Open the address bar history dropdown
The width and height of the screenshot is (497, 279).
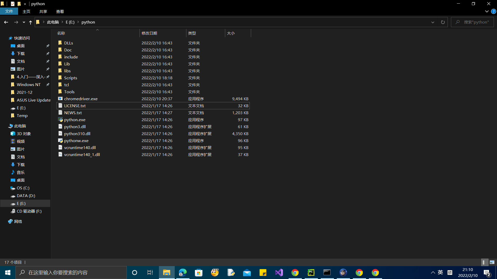pos(433,22)
